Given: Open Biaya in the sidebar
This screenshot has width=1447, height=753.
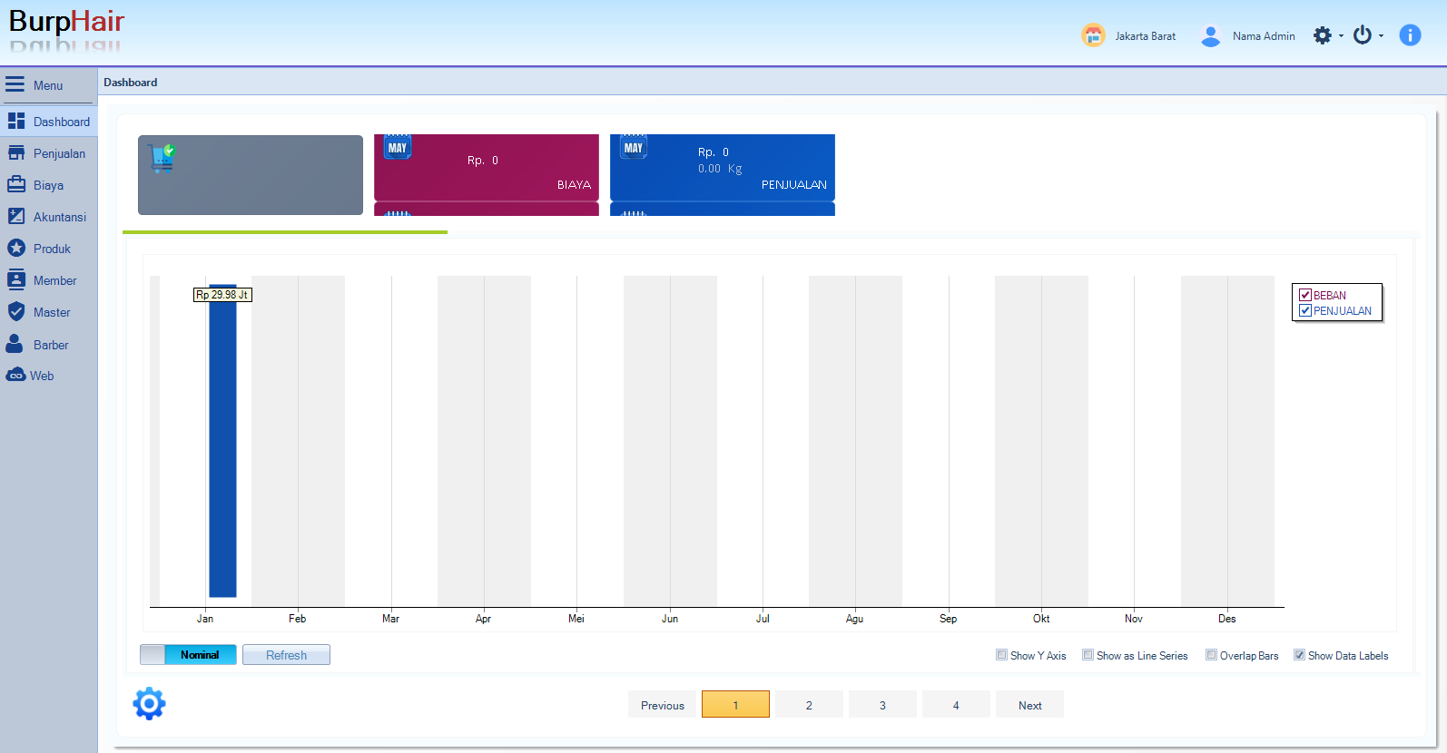Looking at the screenshot, I should [x=49, y=185].
